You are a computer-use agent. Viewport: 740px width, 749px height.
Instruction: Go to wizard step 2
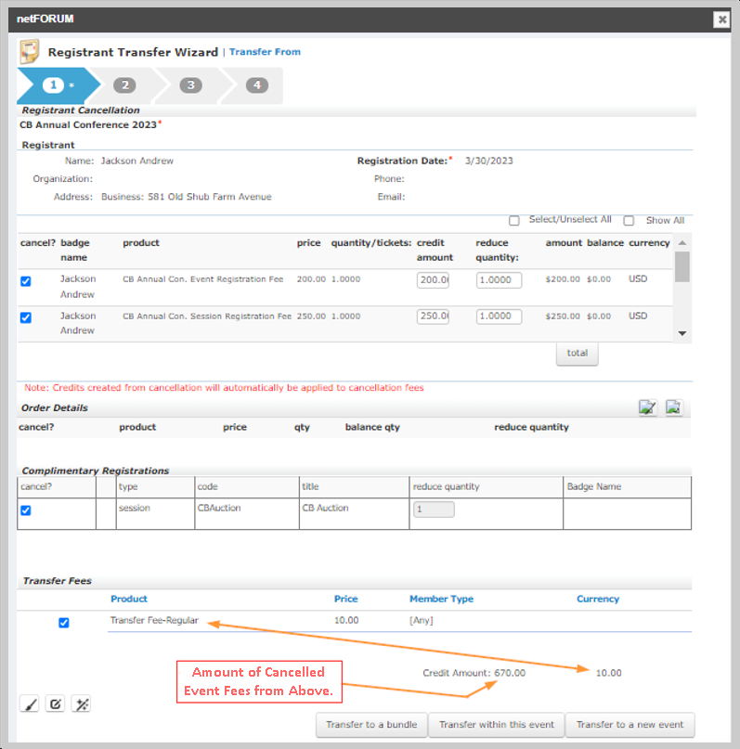(x=124, y=85)
